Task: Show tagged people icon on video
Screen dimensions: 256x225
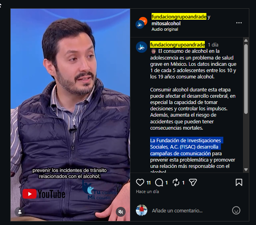Action: point(20,212)
